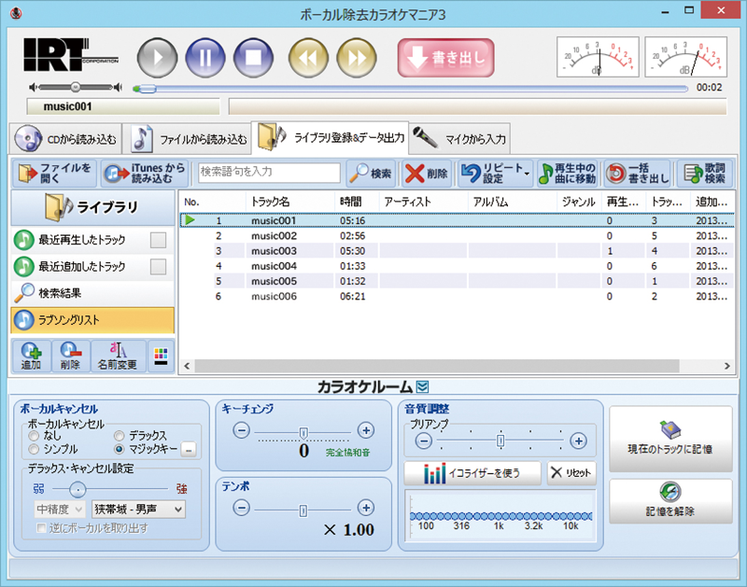Click the tempo slider handle
This screenshot has width=747, height=587.
click(x=303, y=510)
